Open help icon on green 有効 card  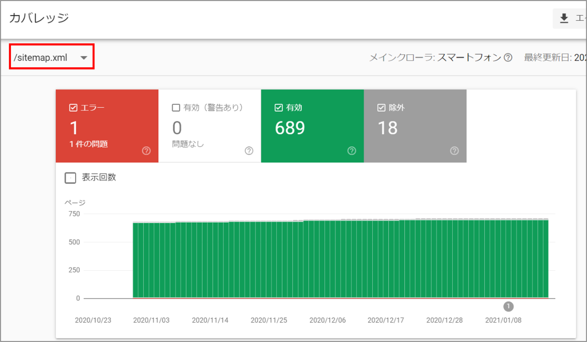click(351, 151)
